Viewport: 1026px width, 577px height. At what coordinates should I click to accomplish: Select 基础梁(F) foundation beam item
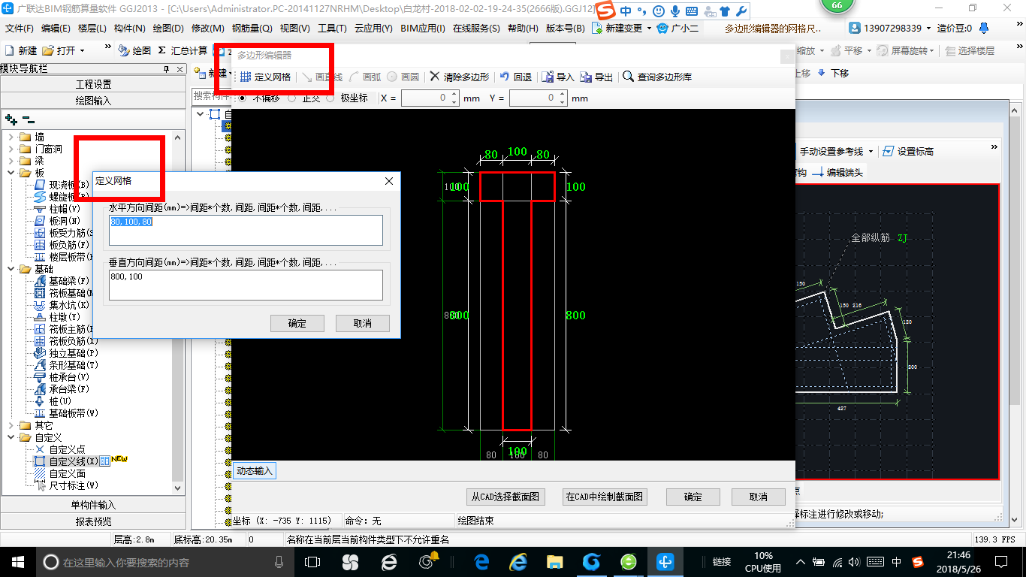(x=63, y=281)
